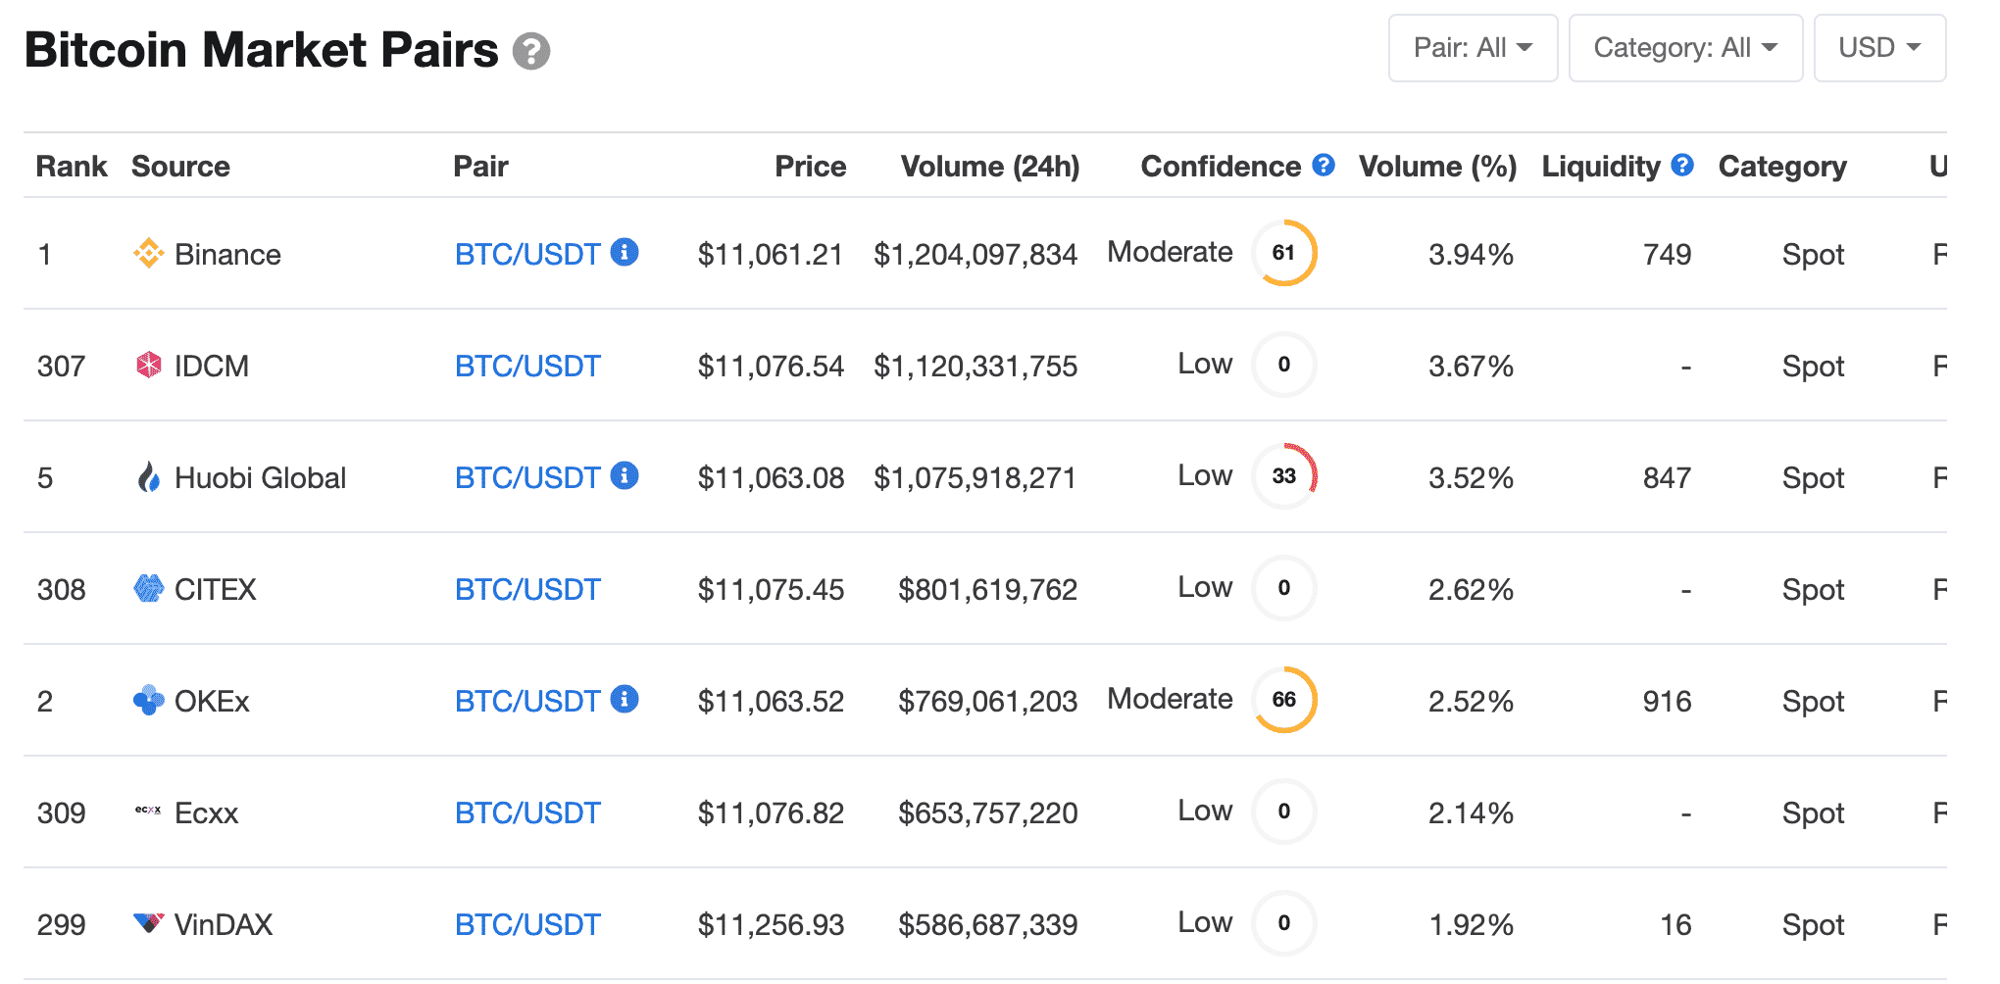2000x984 pixels.
Task: Click the VinDAX exchange logo
Action: (148, 922)
